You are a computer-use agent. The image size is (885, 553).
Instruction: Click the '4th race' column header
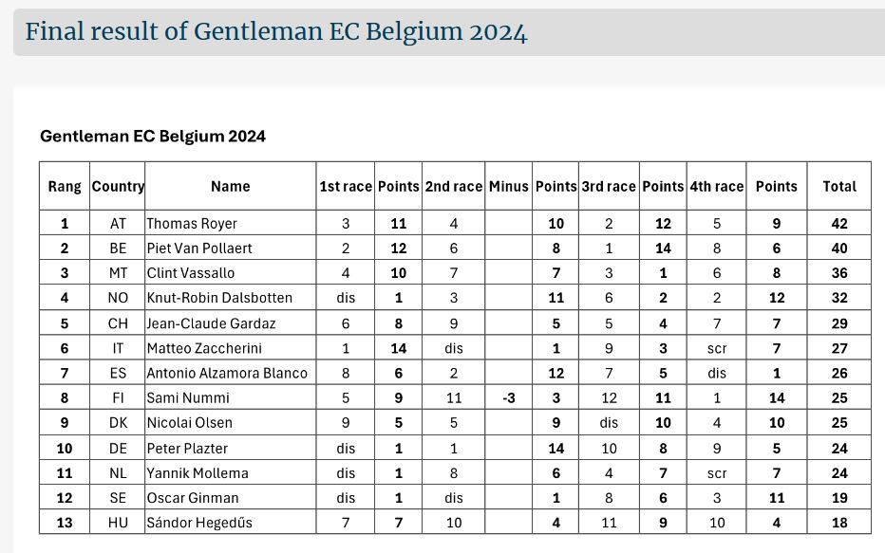click(717, 186)
